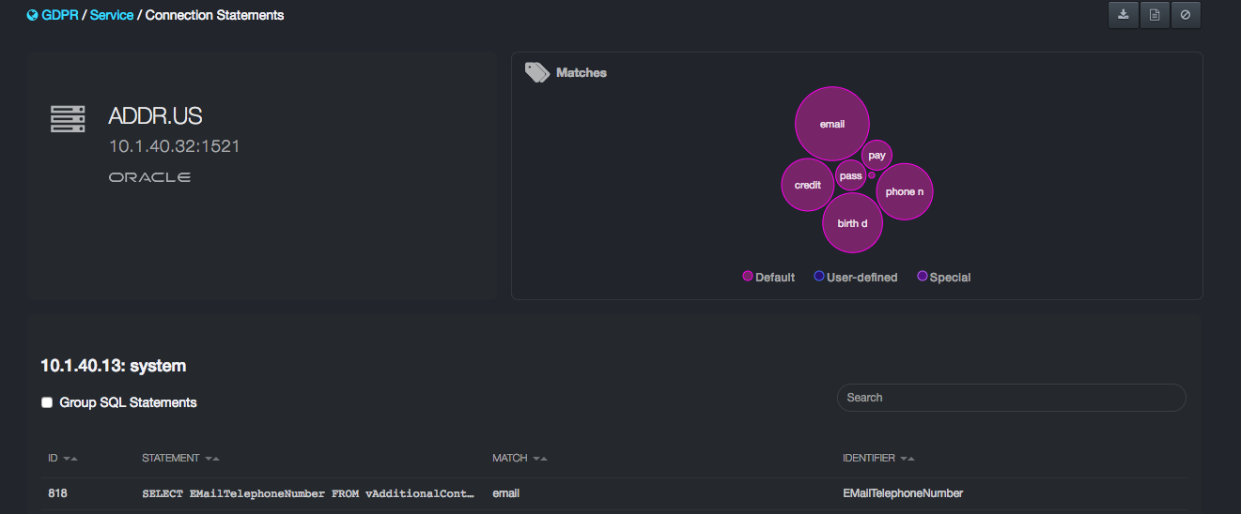1241x514 pixels.
Task: Click the ban circle icon button
Action: point(1186,15)
